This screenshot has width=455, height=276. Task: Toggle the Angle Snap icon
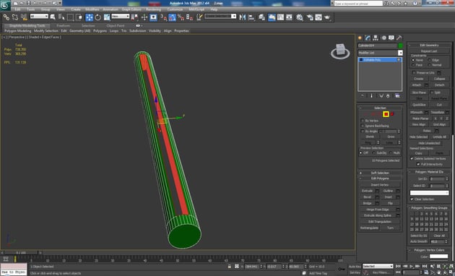(x=173, y=17)
